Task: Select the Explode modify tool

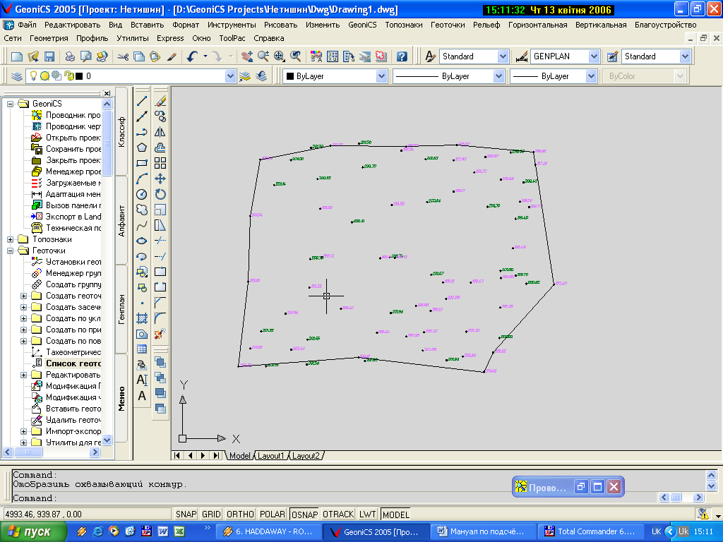Action: [160, 334]
